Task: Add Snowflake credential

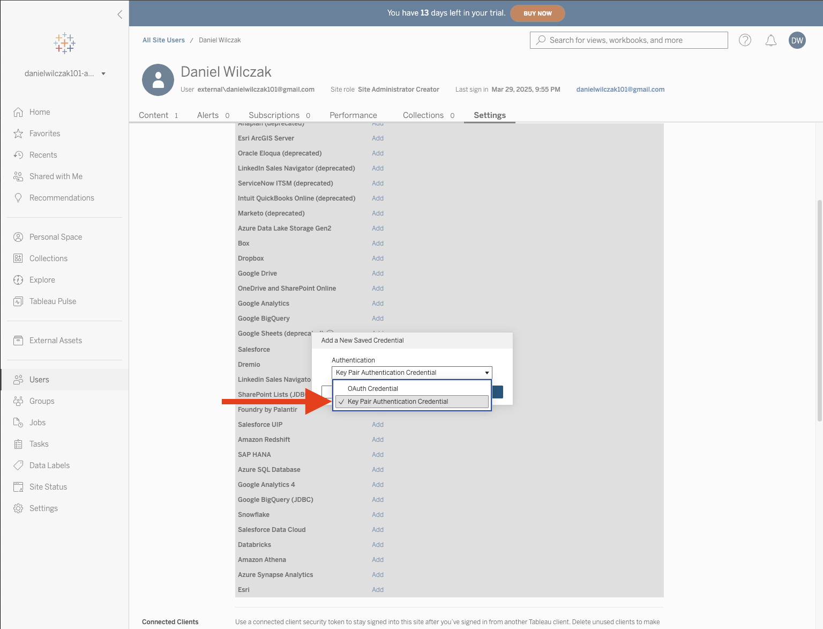Action: point(378,515)
